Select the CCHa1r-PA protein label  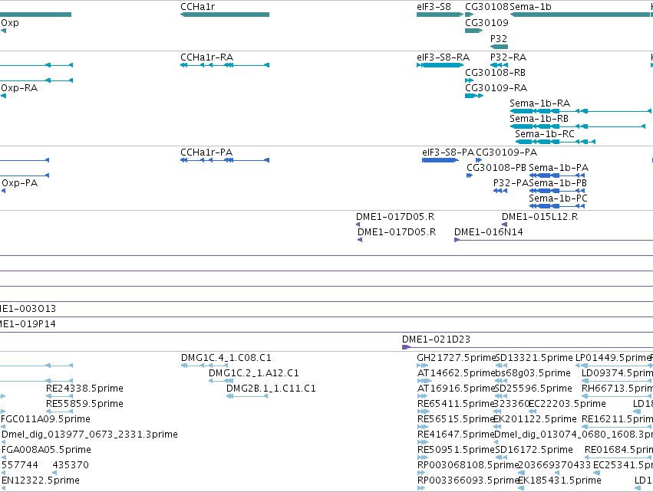click(206, 153)
